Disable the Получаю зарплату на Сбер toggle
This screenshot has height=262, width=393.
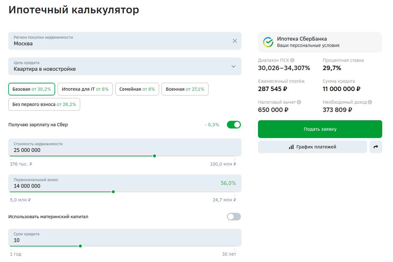[x=234, y=125]
